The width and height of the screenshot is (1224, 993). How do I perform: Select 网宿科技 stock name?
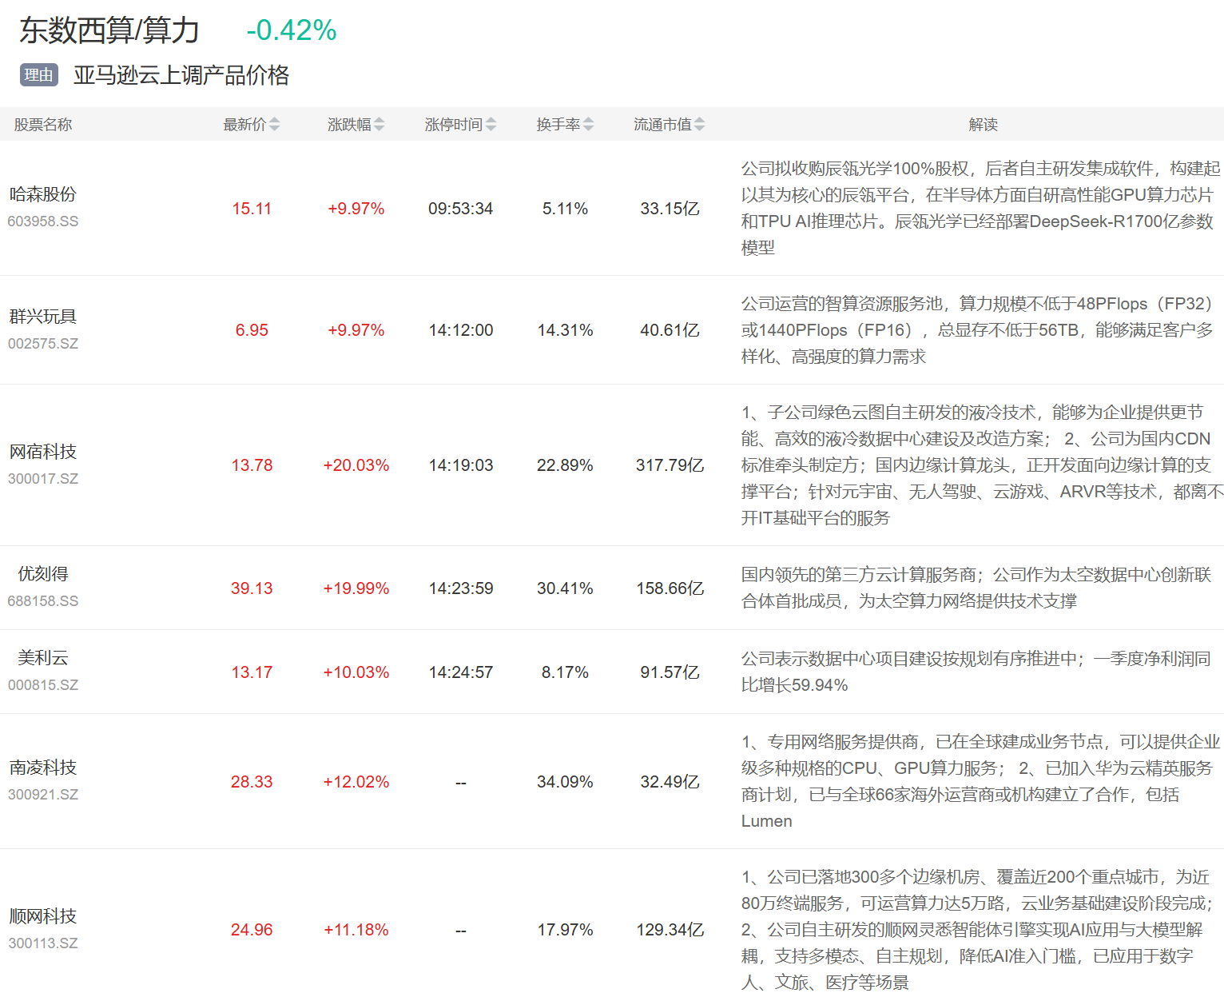[43, 452]
